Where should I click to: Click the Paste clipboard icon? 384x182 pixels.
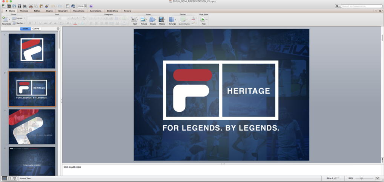click(x=41, y=6)
